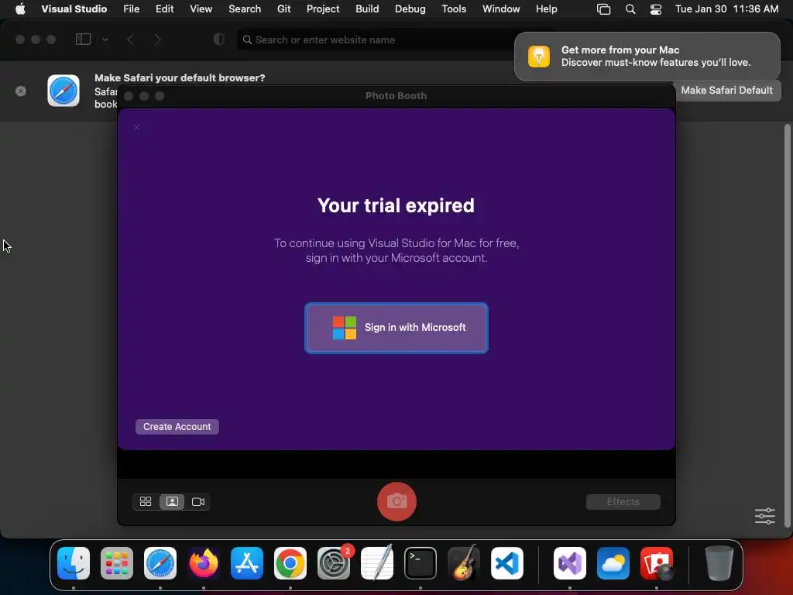The height and width of the screenshot is (595, 793).
Task: Open Weather app from the Dock
Action: click(613, 563)
